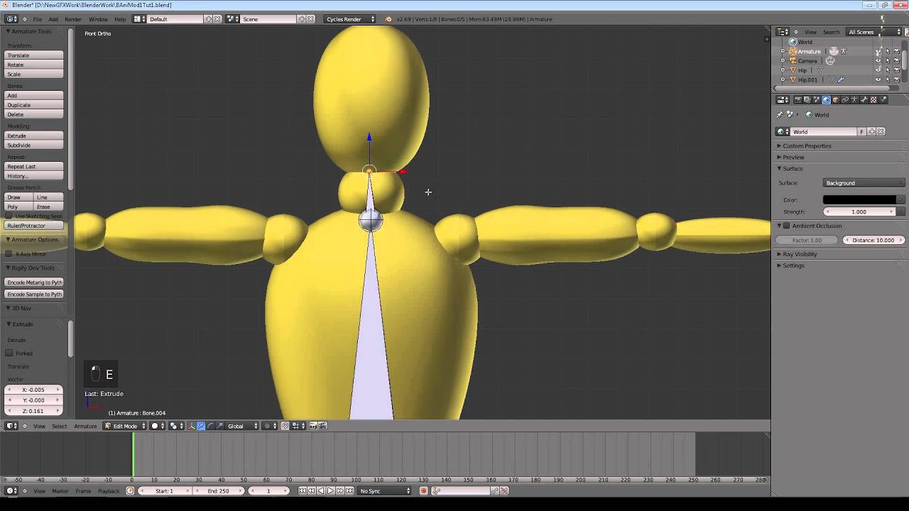Open the Render Layers properties tab
This screenshot has height=511, width=909.
point(807,100)
